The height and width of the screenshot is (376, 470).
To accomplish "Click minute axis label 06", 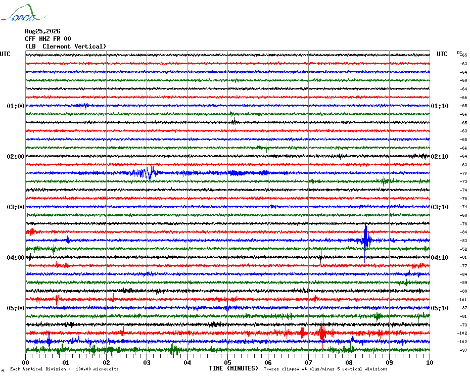I will pos(268,362).
